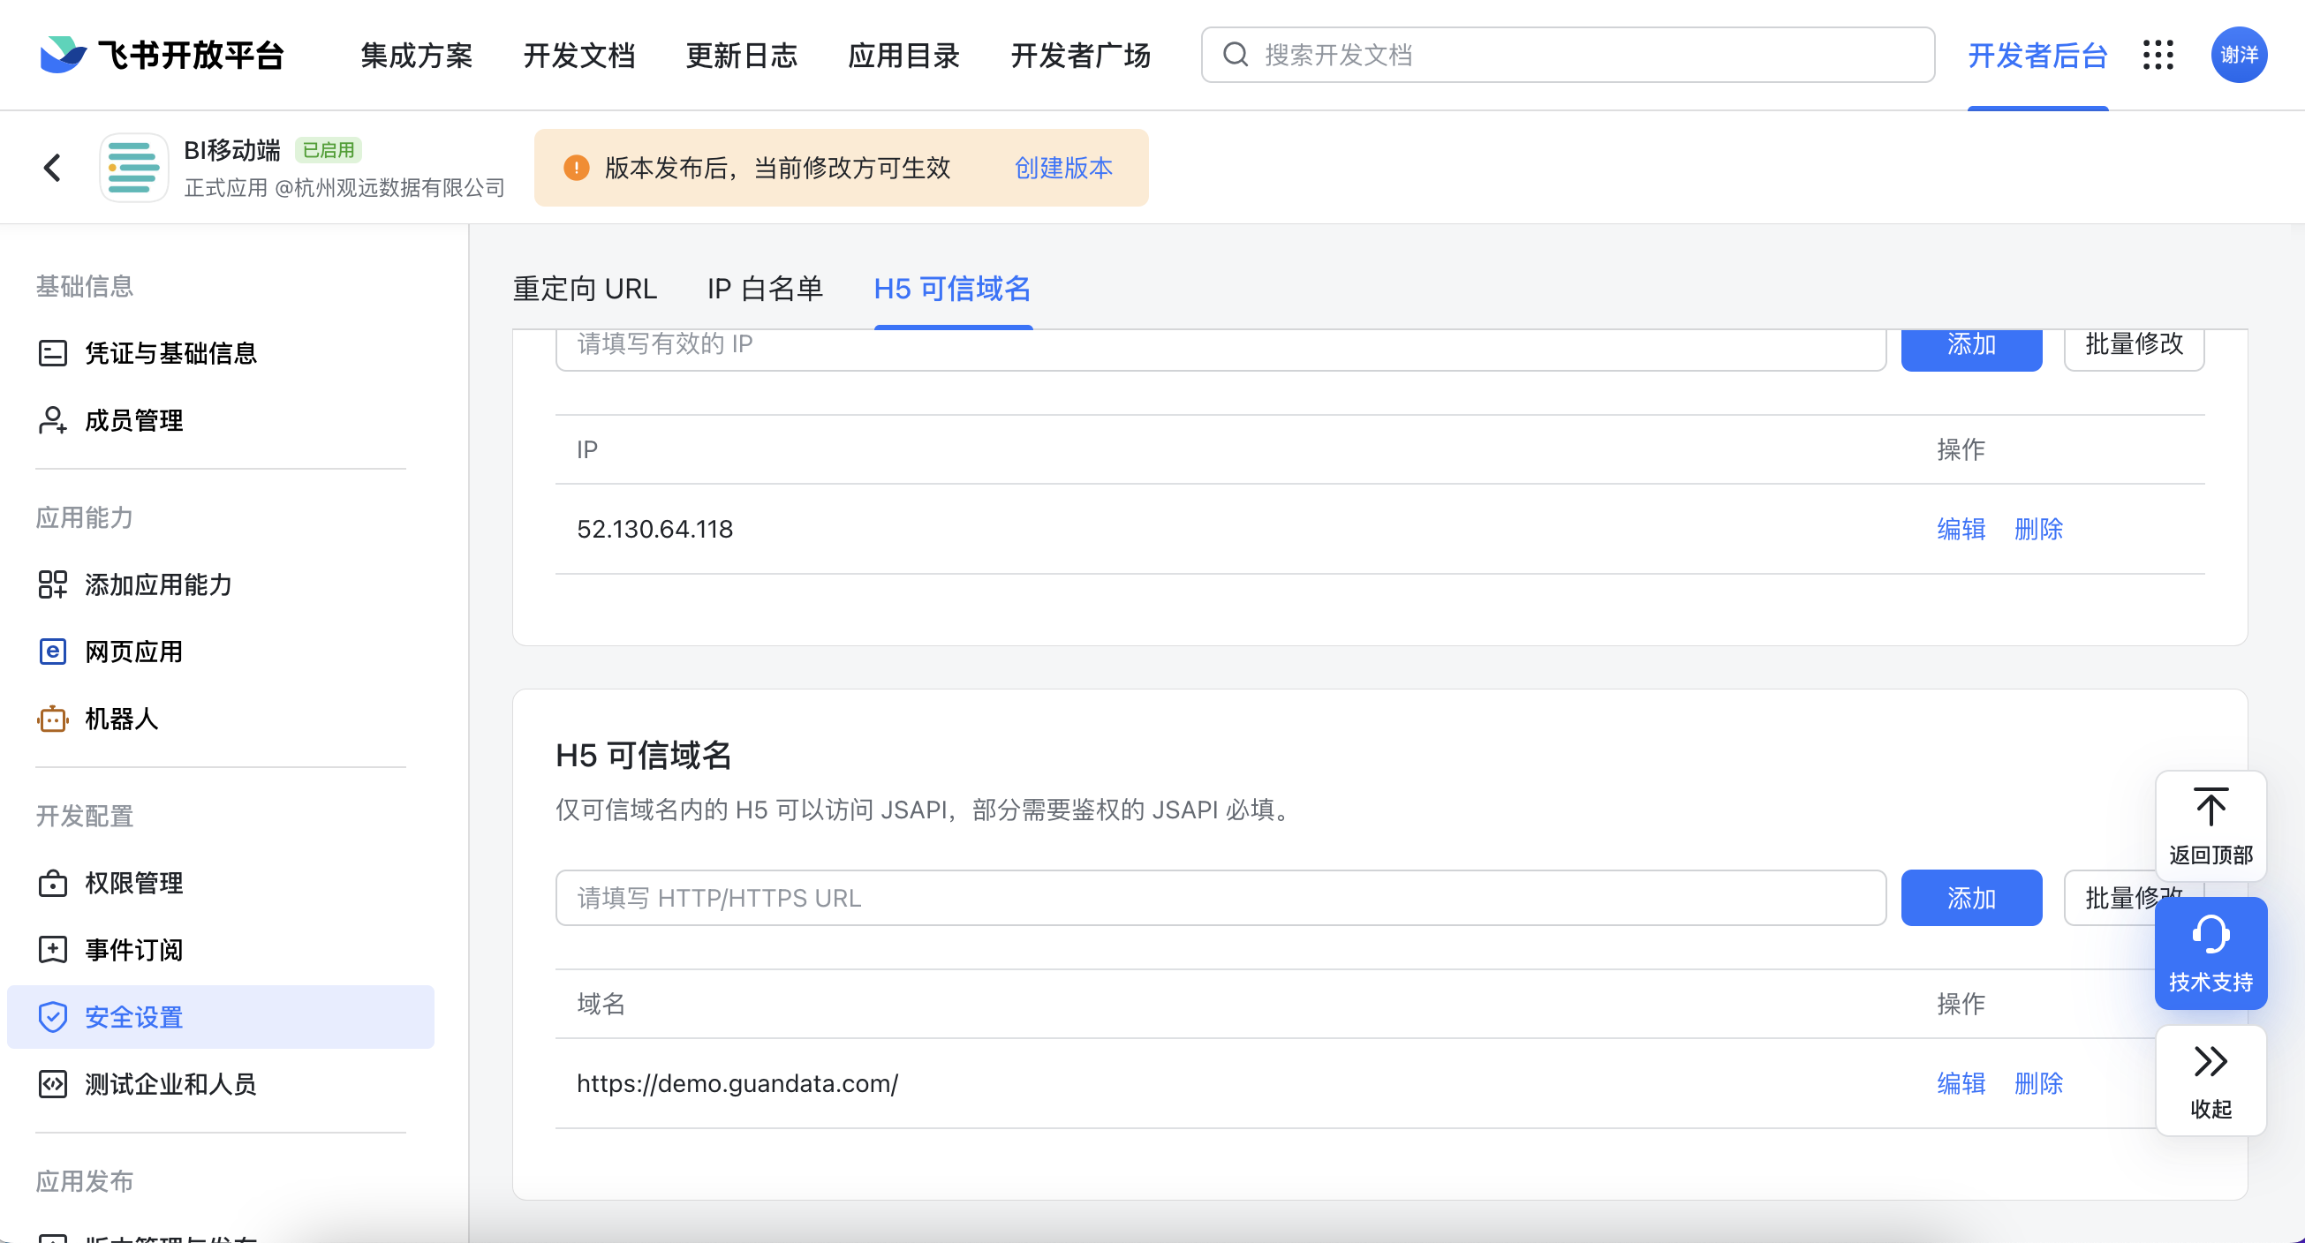Delete the 52.130.64.118 IP entry
This screenshot has width=2305, height=1243.
[x=2038, y=530]
